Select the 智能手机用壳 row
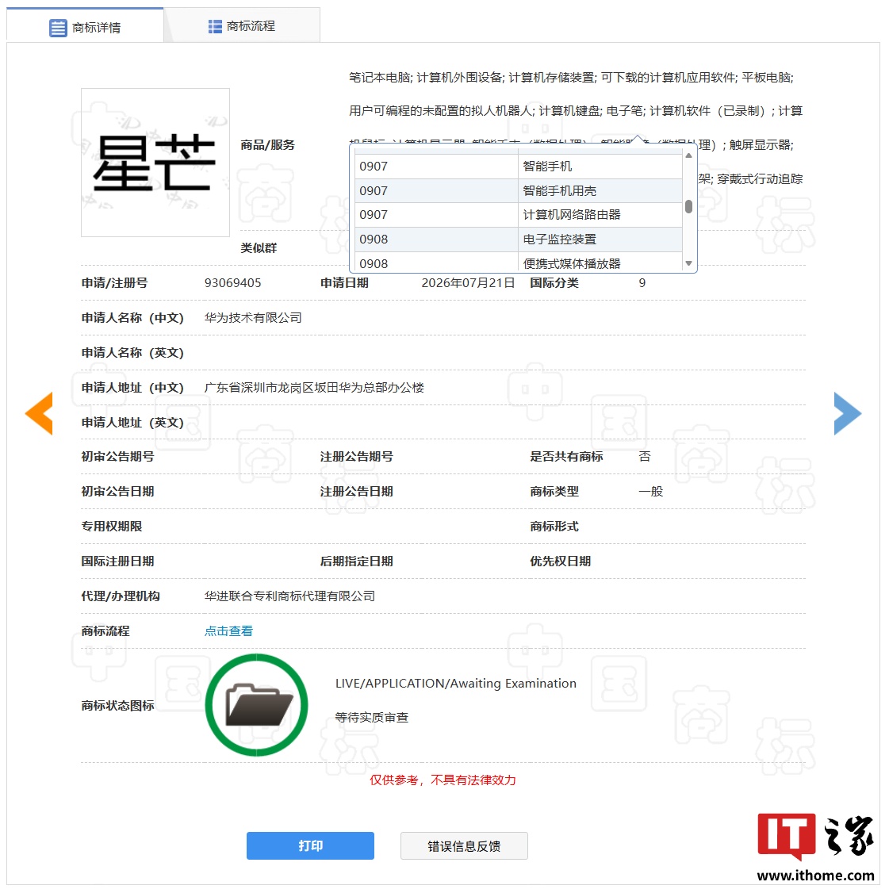The image size is (889, 893). 518,191
